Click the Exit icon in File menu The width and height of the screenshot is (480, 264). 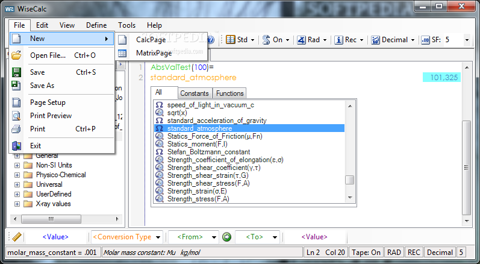16,146
